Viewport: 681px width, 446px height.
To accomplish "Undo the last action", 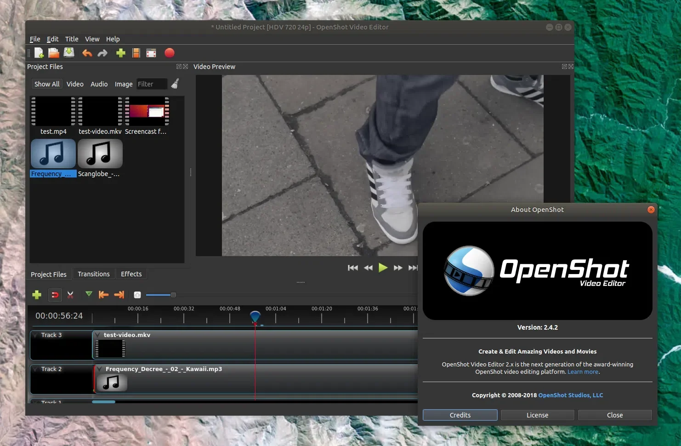I will (87, 53).
